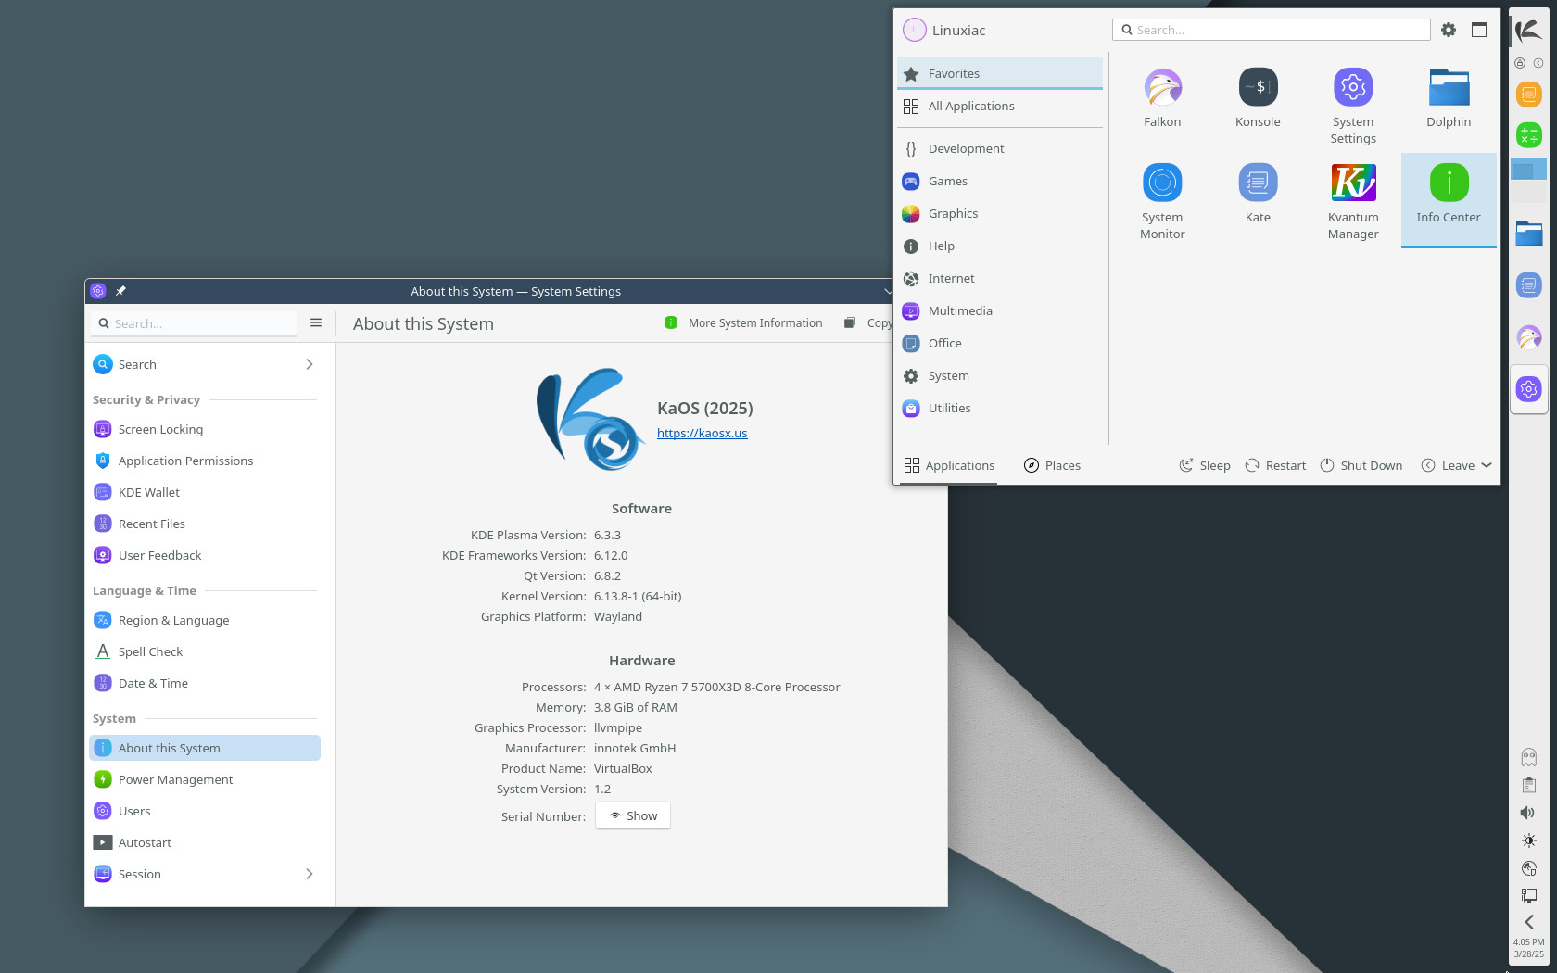This screenshot has width=1557, height=973.
Task: Open Power Management settings
Action: pyautogui.click(x=205, y=779)
